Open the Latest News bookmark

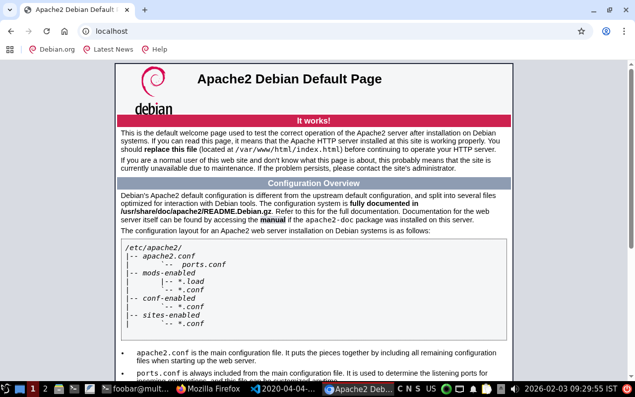pyautogui.click(x=108, y=49)
